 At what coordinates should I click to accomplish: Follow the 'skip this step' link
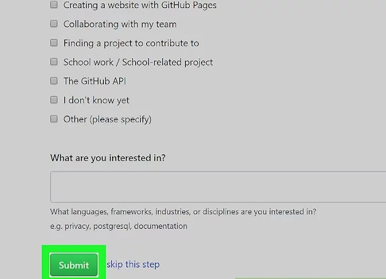pyautogui.click(x=133, y=264)
